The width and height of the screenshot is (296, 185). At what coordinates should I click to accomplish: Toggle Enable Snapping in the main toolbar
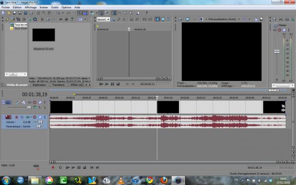(x=80, y=13)
